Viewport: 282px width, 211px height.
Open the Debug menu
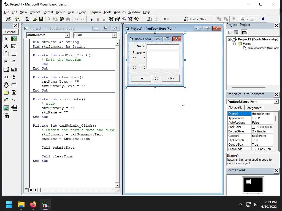[61, 12]
